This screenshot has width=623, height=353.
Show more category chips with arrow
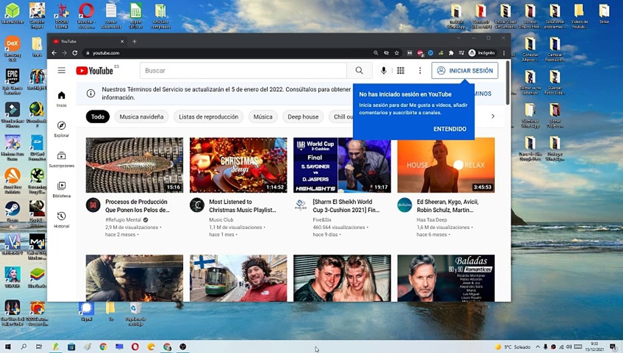pos(493,117)
